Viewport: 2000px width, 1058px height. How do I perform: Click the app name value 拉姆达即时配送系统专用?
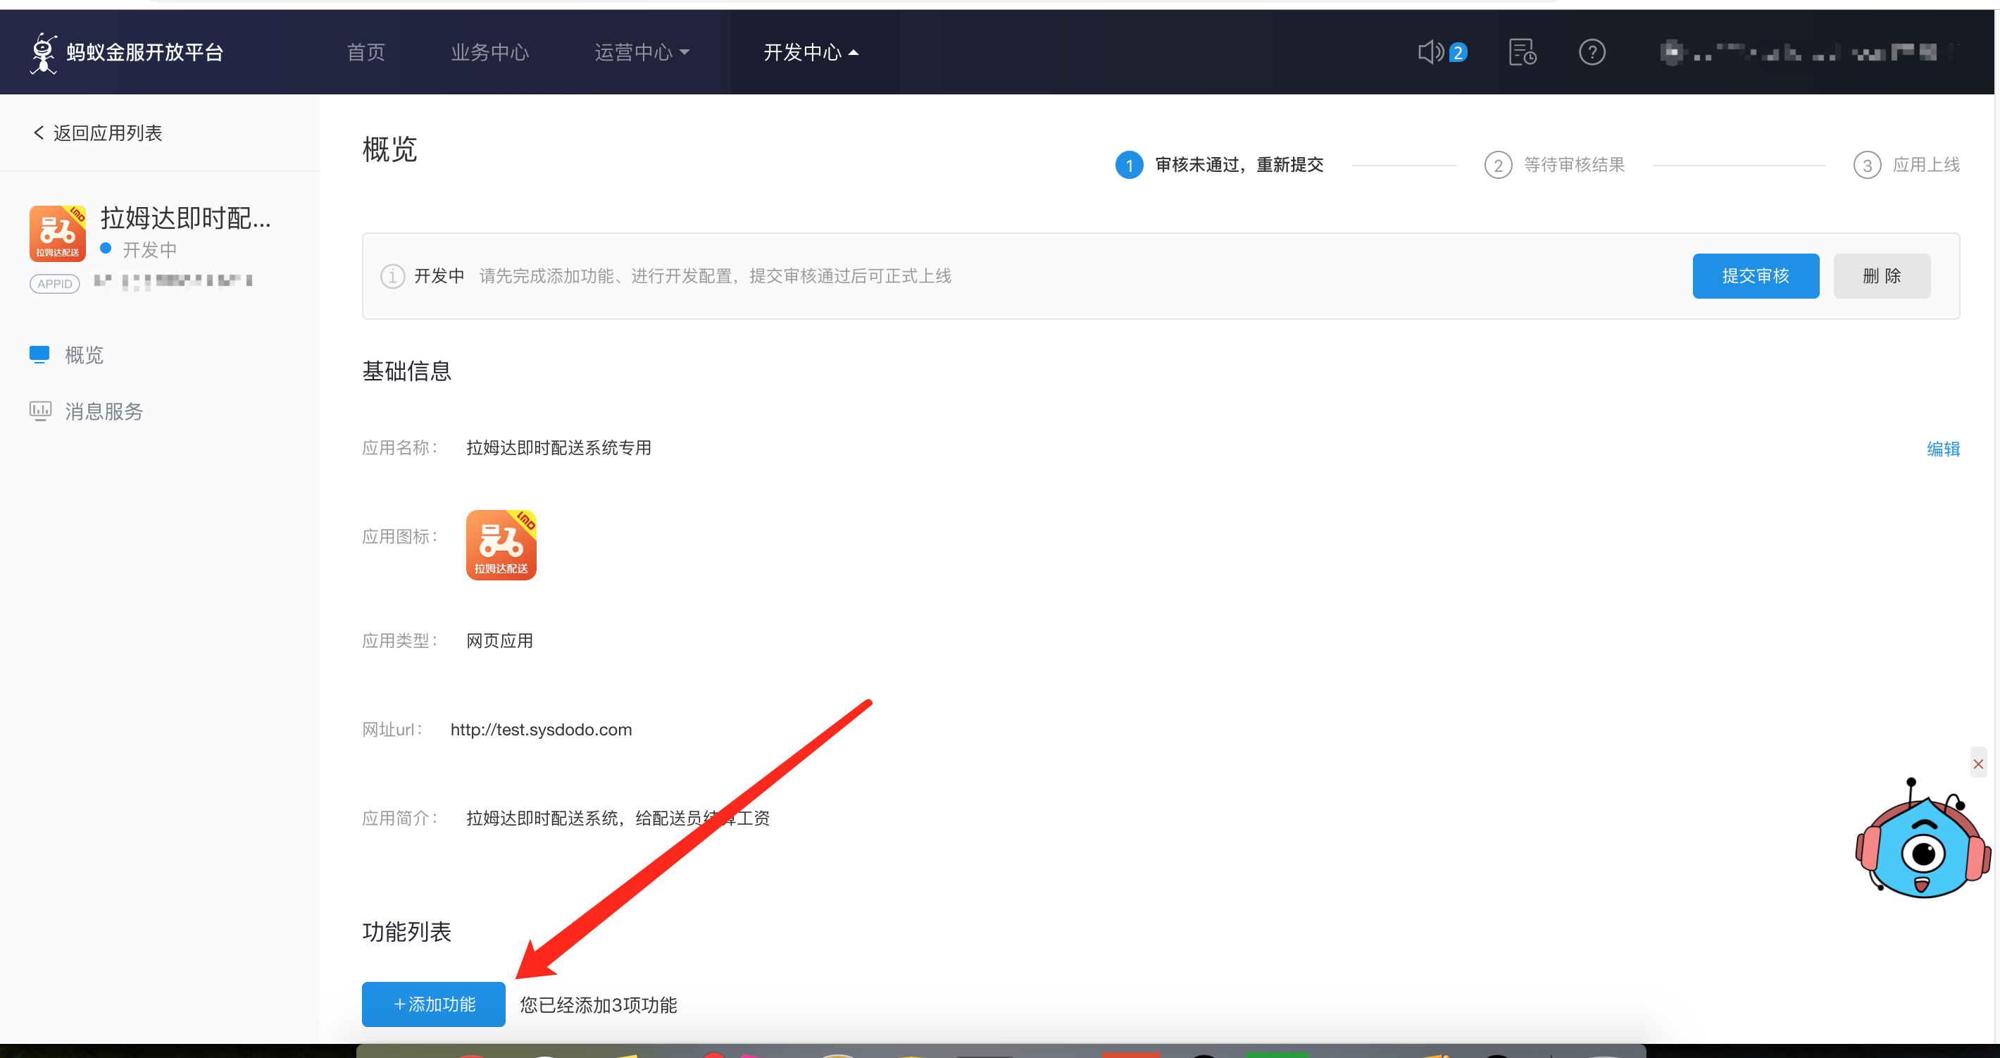558,448
